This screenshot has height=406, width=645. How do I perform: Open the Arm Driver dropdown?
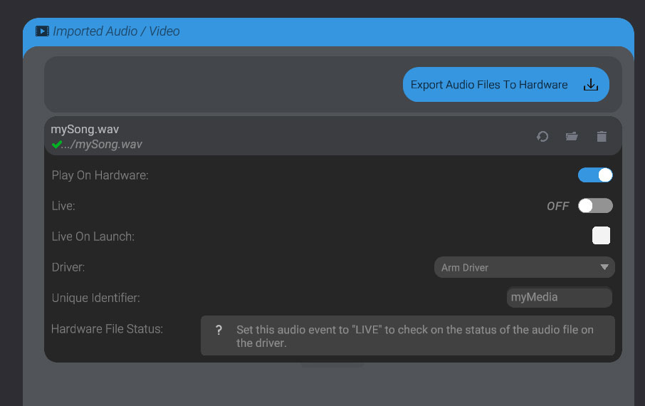pyautogui.click(x=525, y=267)
